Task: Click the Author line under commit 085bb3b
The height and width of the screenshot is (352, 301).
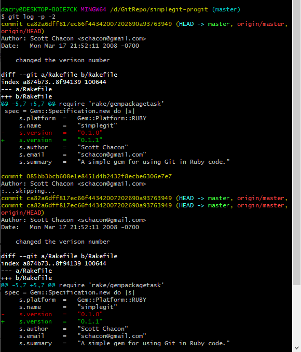Action: pyautogui.click(x=74, y=184)
